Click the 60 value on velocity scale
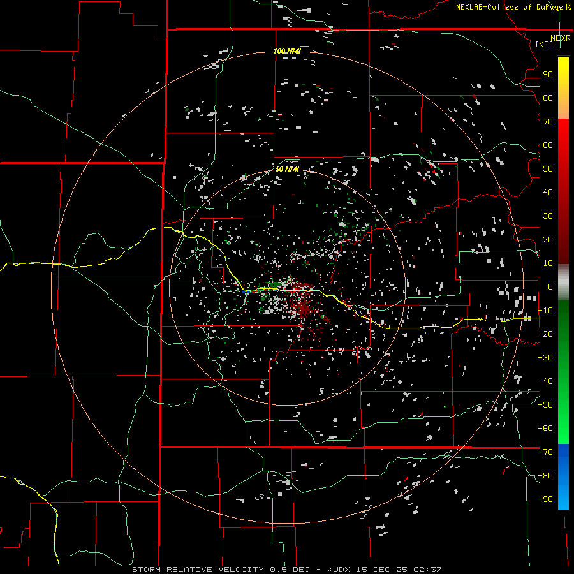 tap(548, 145)
